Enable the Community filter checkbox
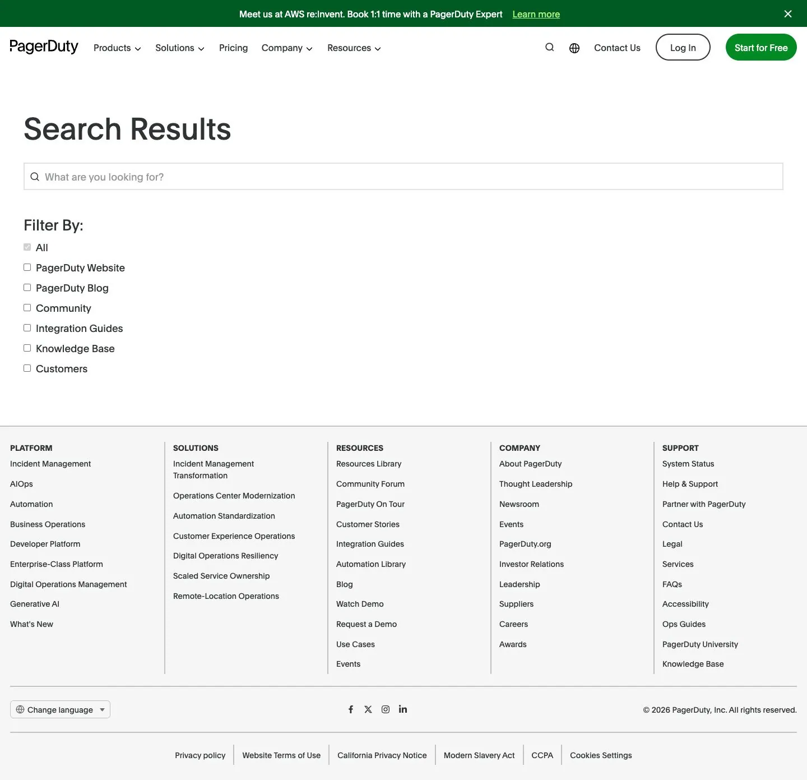Image resolution: width=807 pixels, height=780 pixels. click(27, 308)
